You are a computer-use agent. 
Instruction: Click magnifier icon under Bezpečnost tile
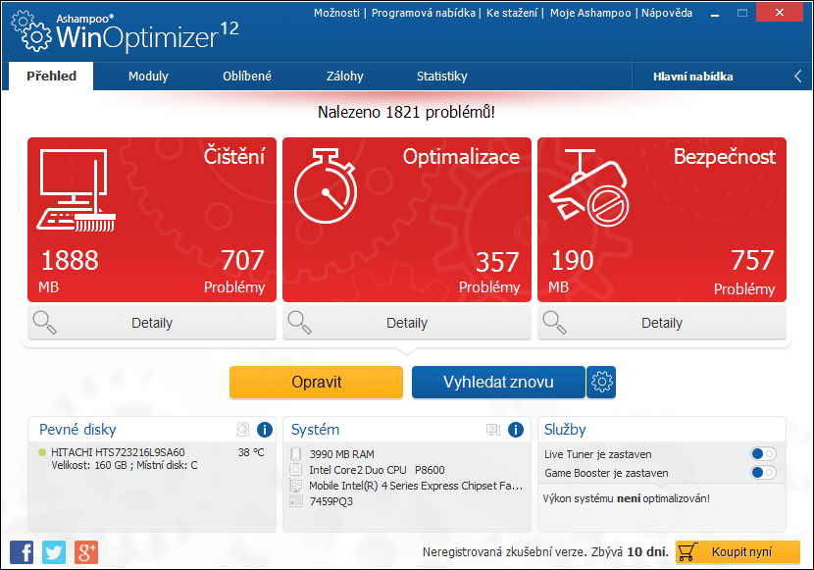(x=554, y=323)
